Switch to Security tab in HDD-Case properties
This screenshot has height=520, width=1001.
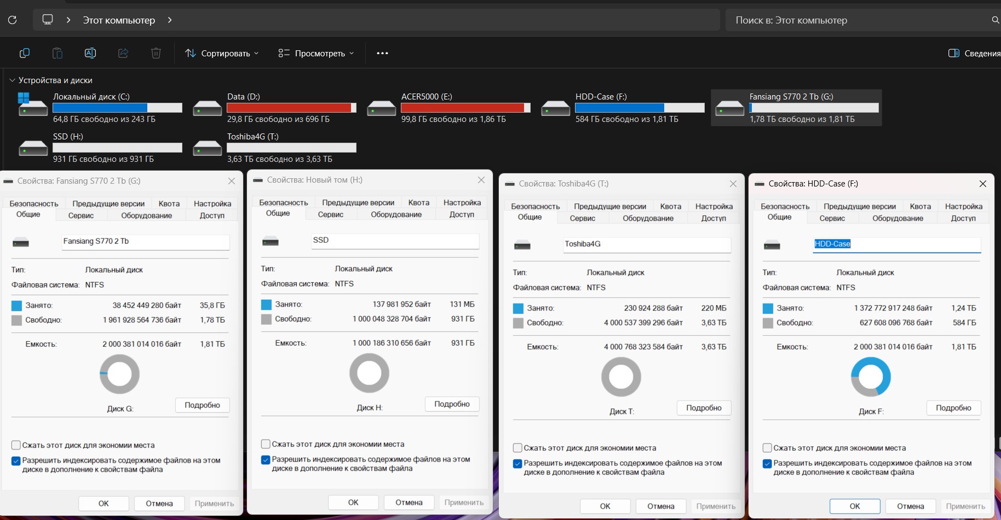pos(785,206)
